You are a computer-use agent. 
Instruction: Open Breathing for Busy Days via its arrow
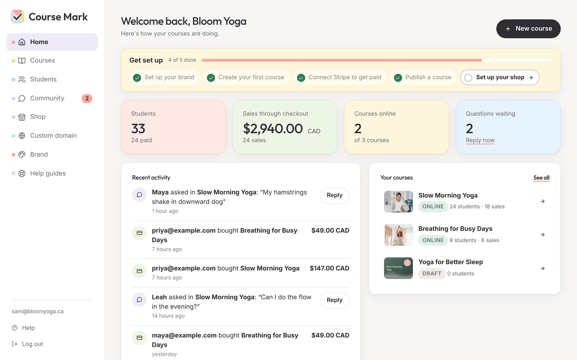[542, 235]
